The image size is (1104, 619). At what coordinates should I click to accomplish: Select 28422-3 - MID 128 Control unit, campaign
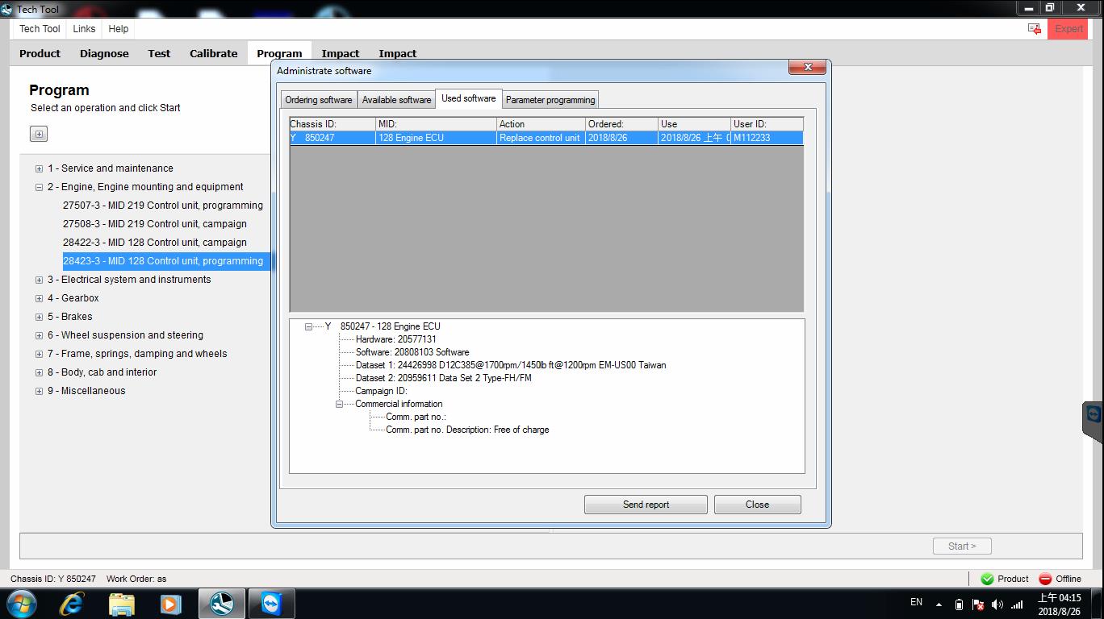[155, 243]
